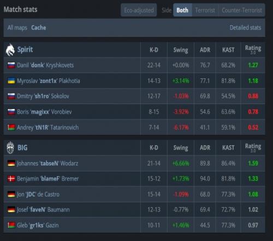Switch side filter to Terrorist
This screenshot has width=273, height=241.
205,10
